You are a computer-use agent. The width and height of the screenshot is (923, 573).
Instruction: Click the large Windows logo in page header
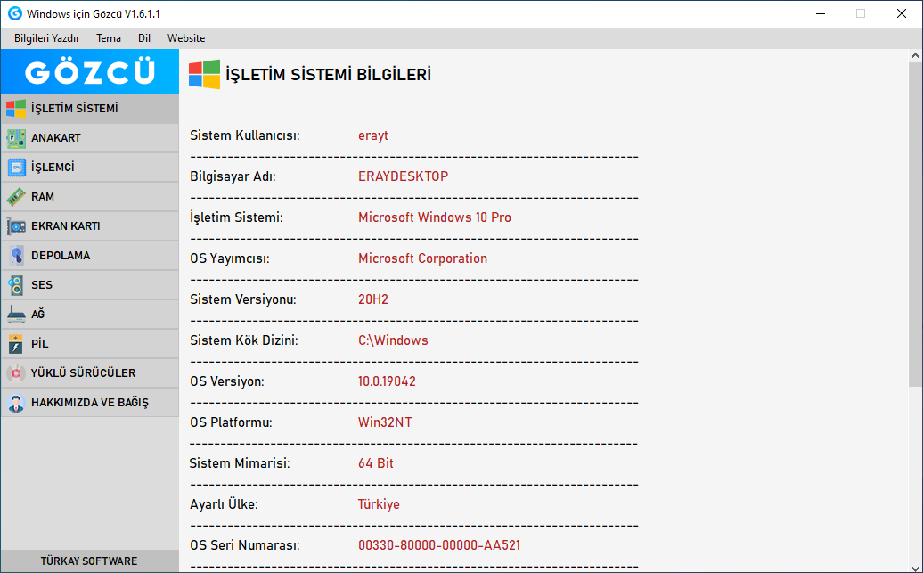[x=204, y=74]
